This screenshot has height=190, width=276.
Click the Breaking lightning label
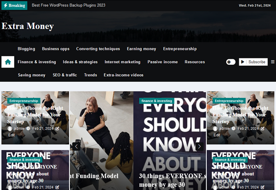click(14, 6)
